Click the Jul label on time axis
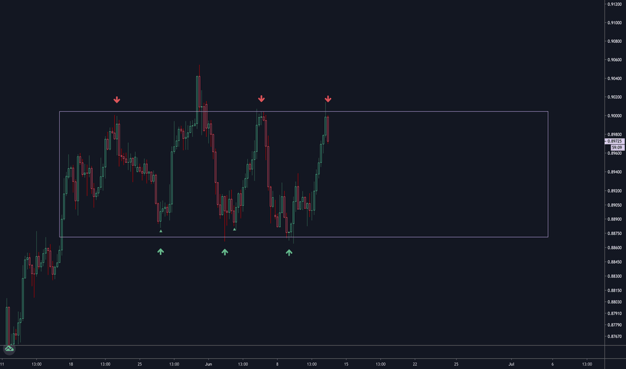Image resolution: width=626 pixels, height=369 pixels. click(x=511, y=364)
